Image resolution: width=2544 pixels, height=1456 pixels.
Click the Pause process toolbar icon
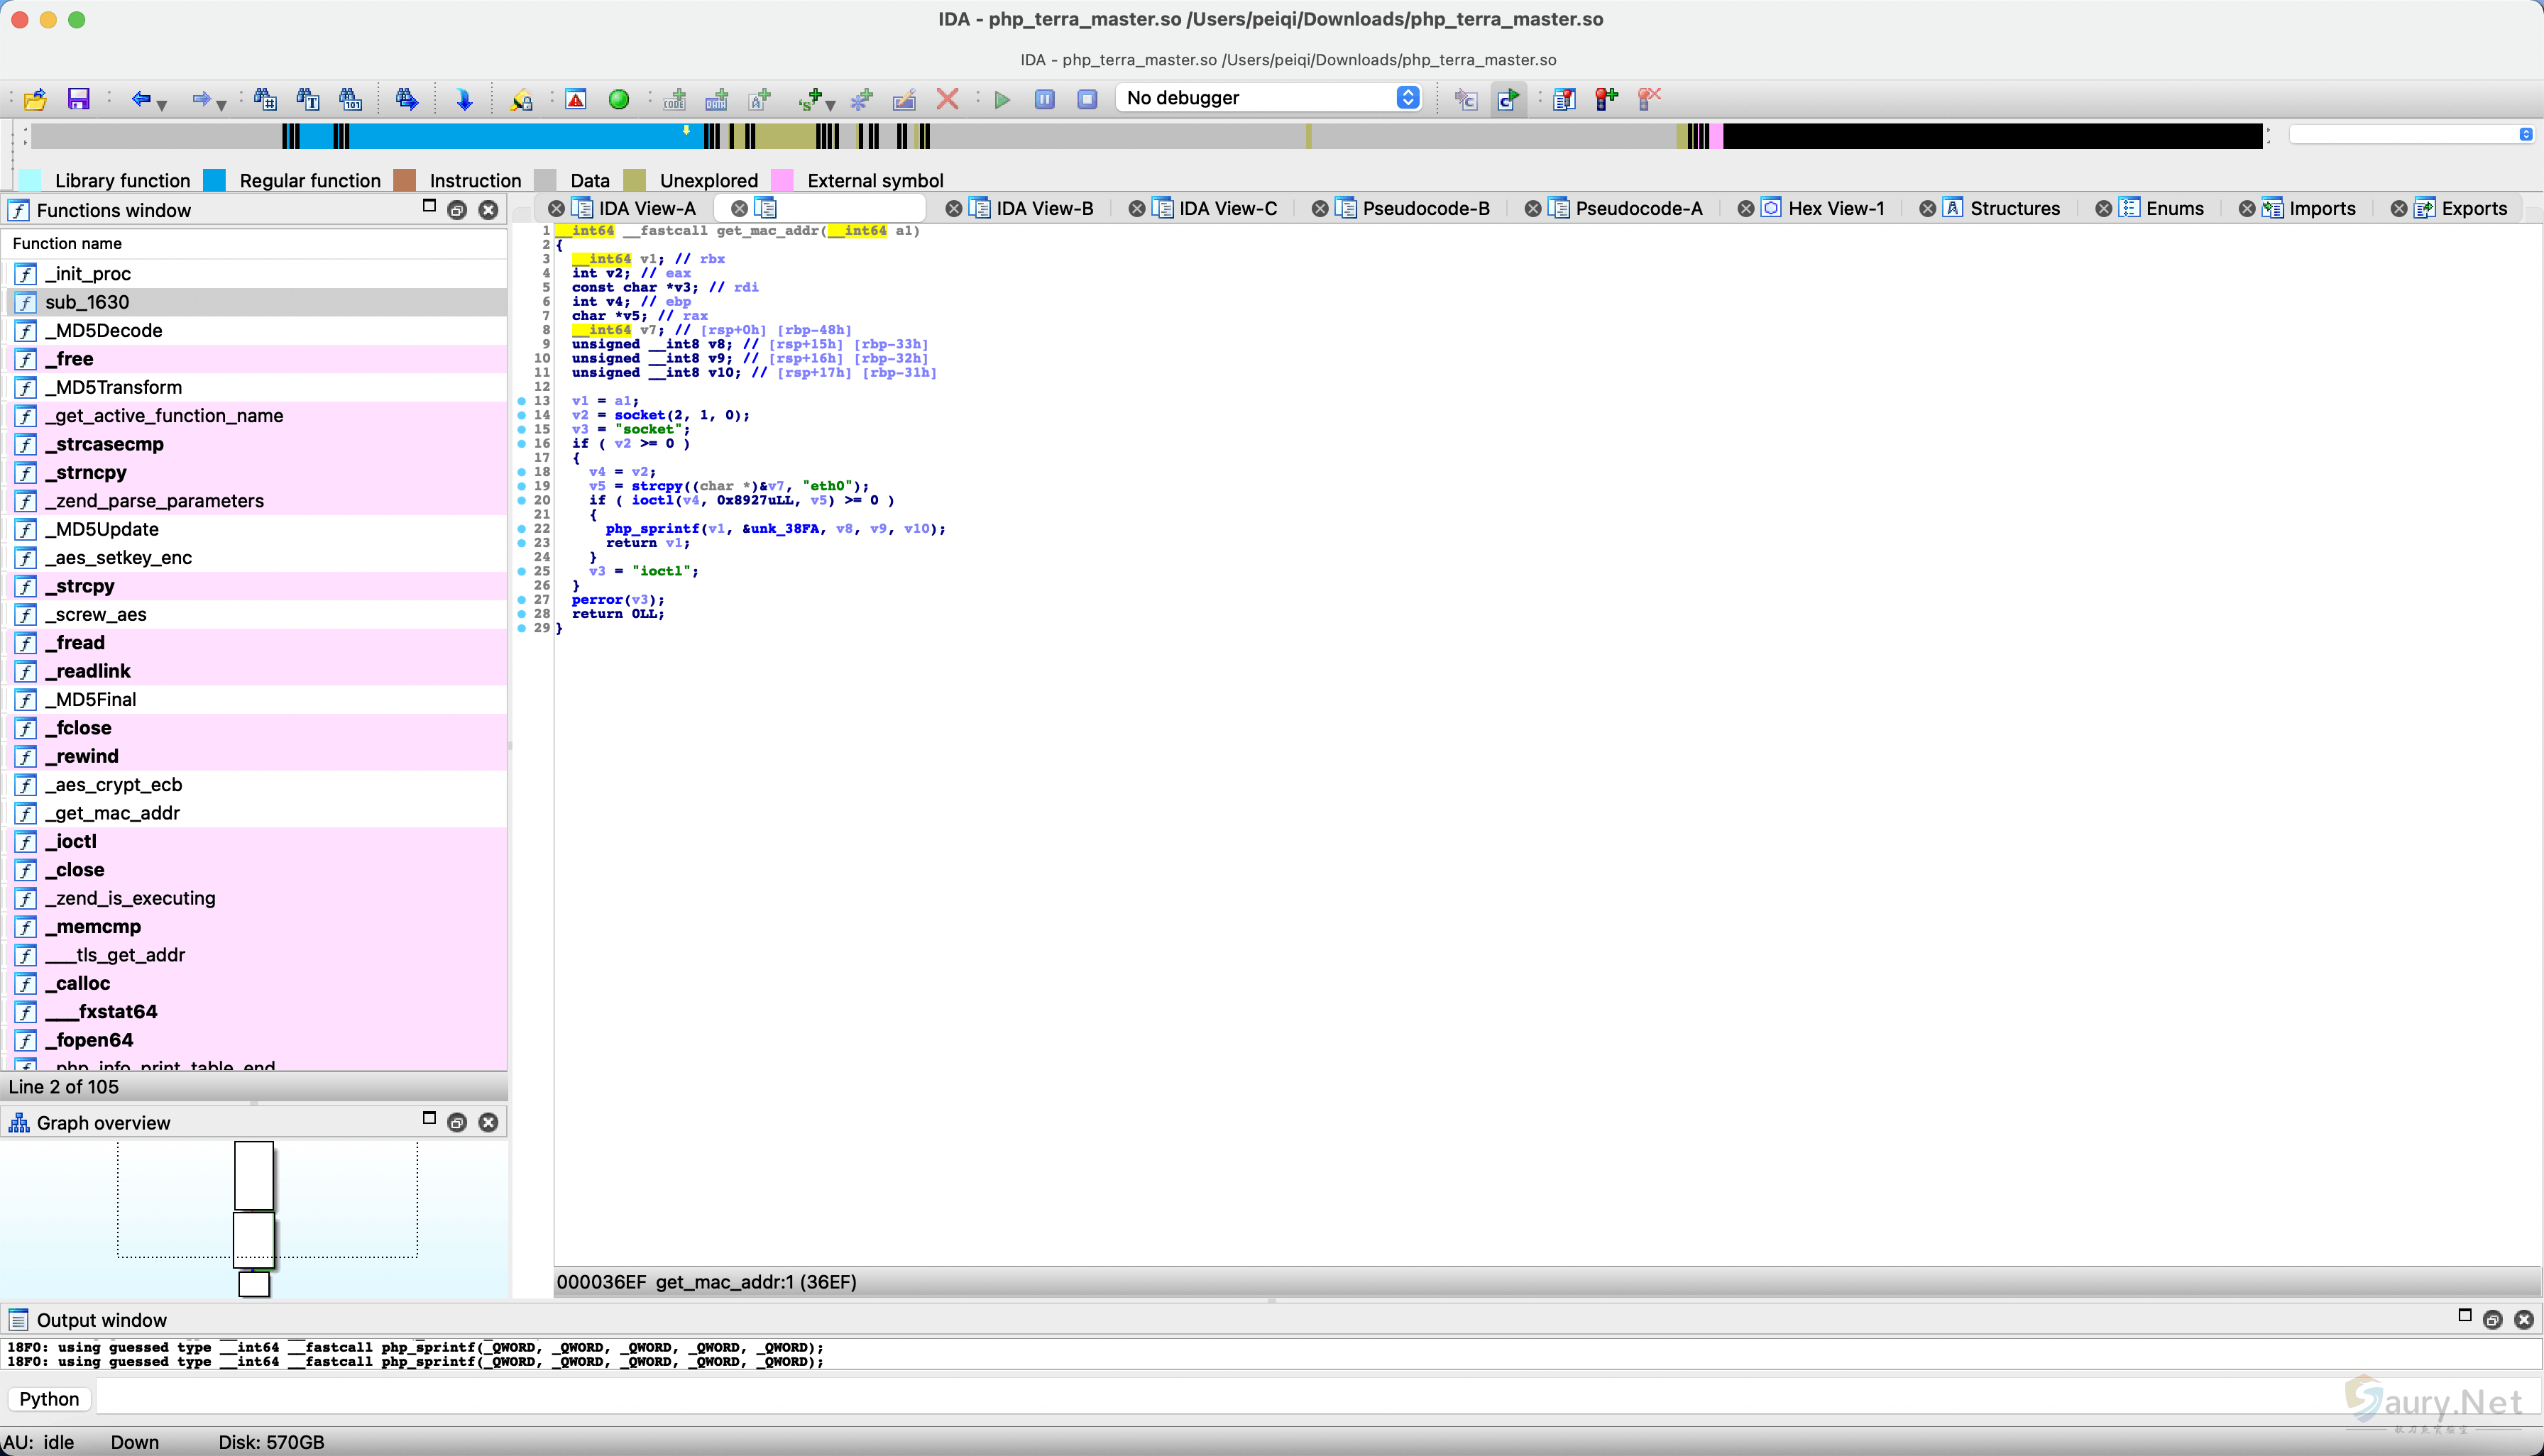point(1044,99)
